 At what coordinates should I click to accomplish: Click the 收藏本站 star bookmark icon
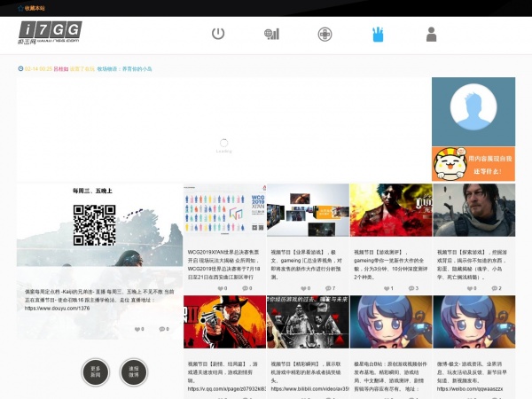[x=20, y=8]
